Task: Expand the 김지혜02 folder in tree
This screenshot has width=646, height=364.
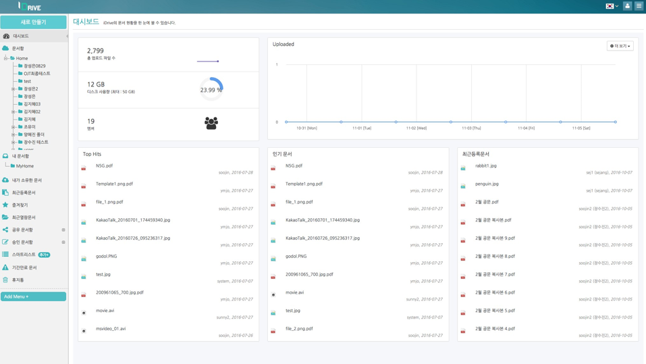Action: (13, 112)
